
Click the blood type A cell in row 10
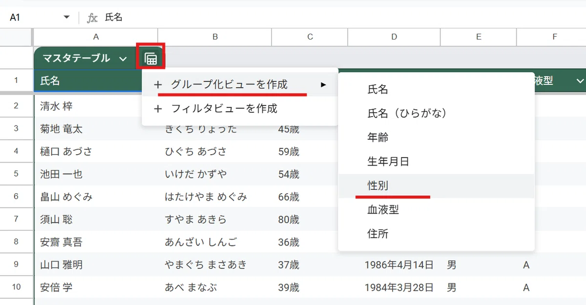tap(552, 287)
